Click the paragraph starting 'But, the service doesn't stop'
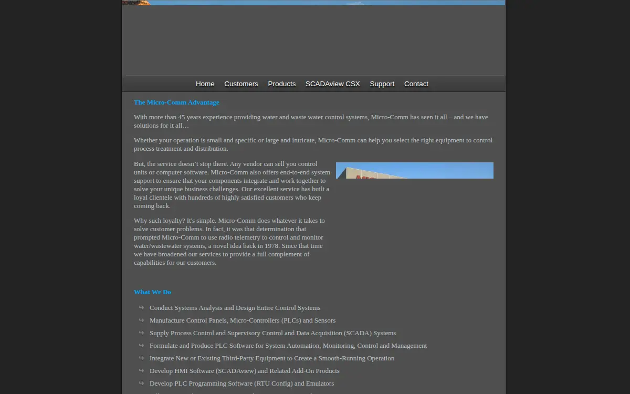 point(232,185)
